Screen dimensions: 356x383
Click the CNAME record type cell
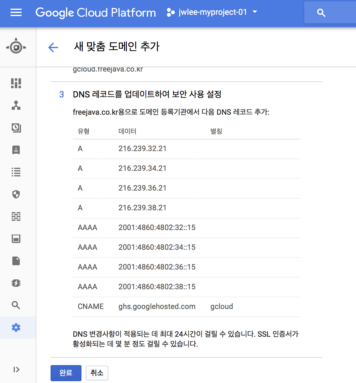91,307
